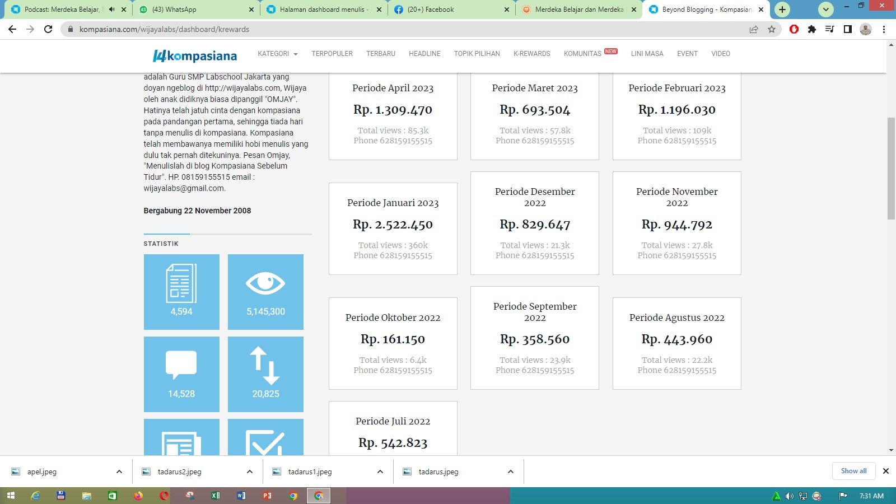Open the options arrow for apel.jpeg download

[119, 472]
